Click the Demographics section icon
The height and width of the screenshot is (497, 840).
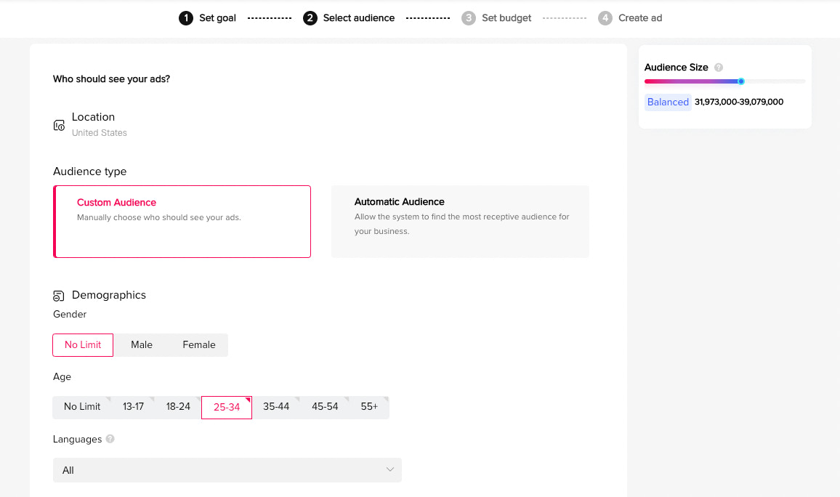coord(59,296)
